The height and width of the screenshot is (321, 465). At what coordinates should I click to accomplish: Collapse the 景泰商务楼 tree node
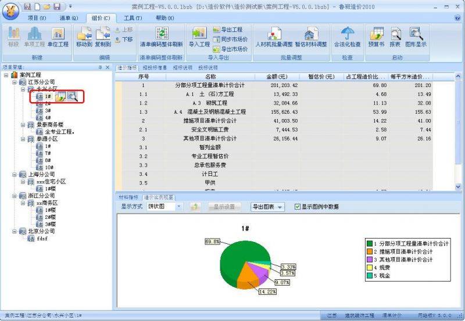click(x=23, y=125)
